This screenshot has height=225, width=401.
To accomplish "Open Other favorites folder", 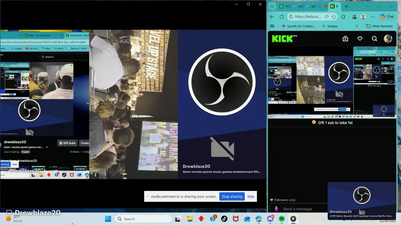I will (x=379, y=26).
